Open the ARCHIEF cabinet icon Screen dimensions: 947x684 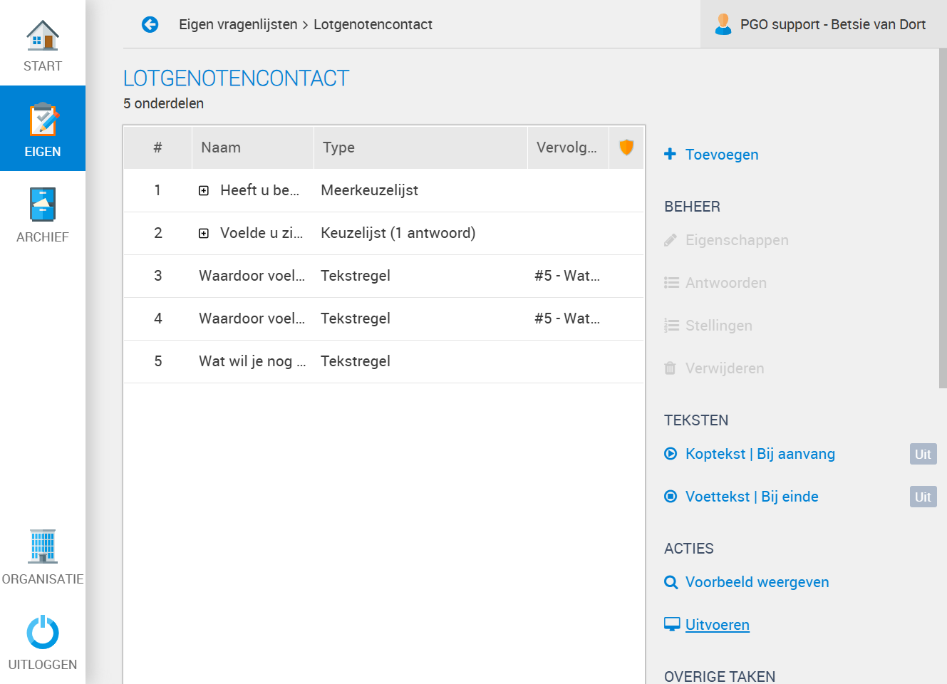[x=43, y=204]
